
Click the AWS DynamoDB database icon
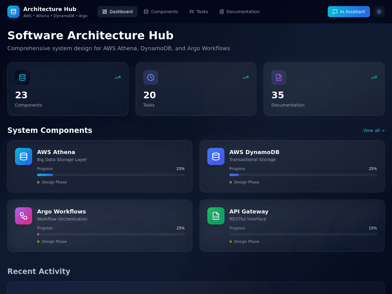216,156
